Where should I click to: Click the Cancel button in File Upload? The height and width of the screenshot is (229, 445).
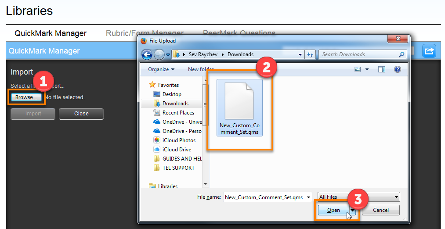click(380, 210)
